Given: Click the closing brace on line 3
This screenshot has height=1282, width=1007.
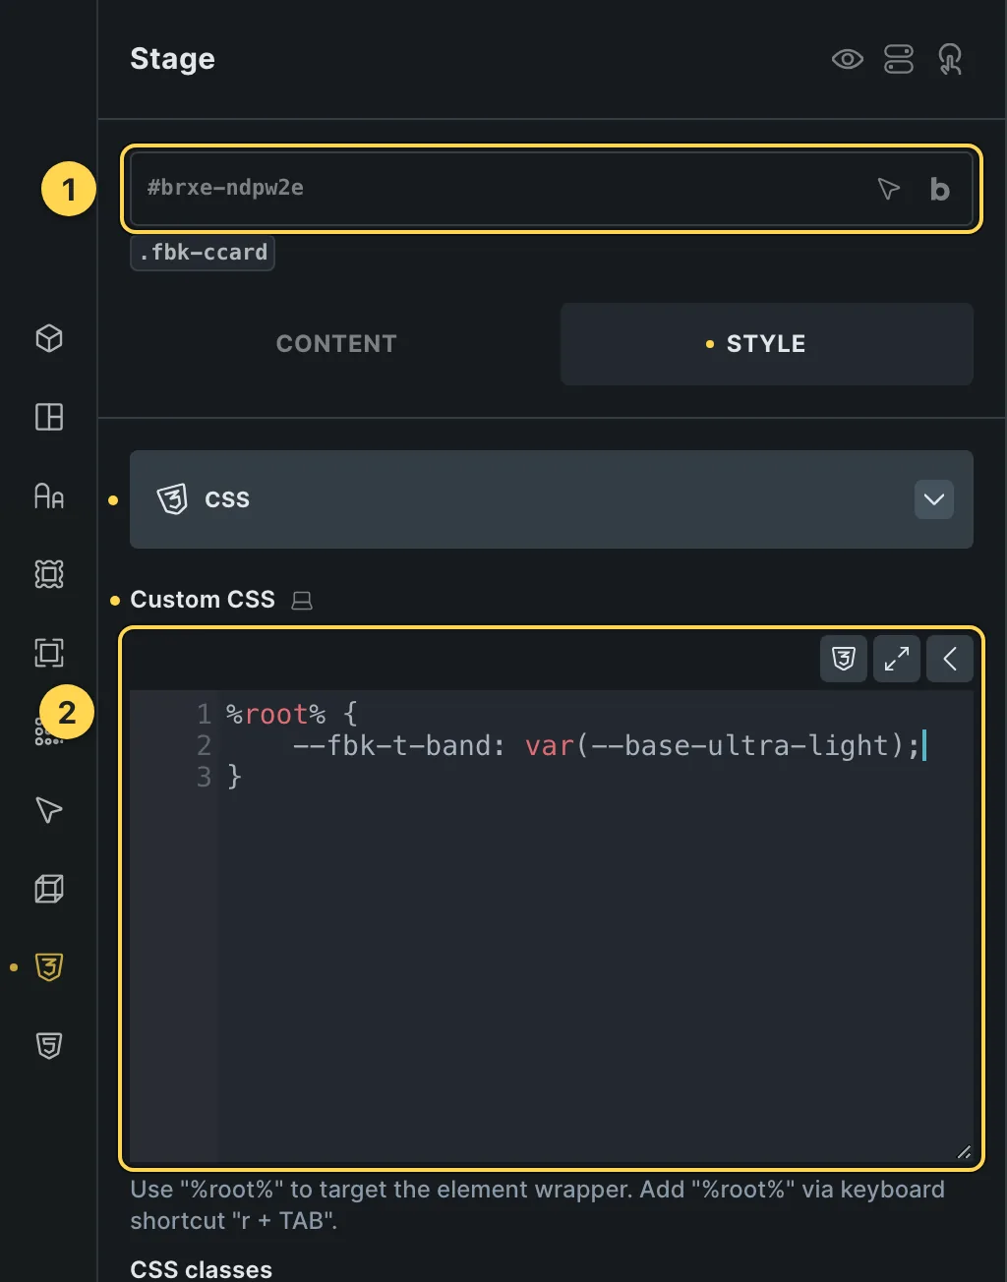Looking at the screenshot, I should (234, 777).
